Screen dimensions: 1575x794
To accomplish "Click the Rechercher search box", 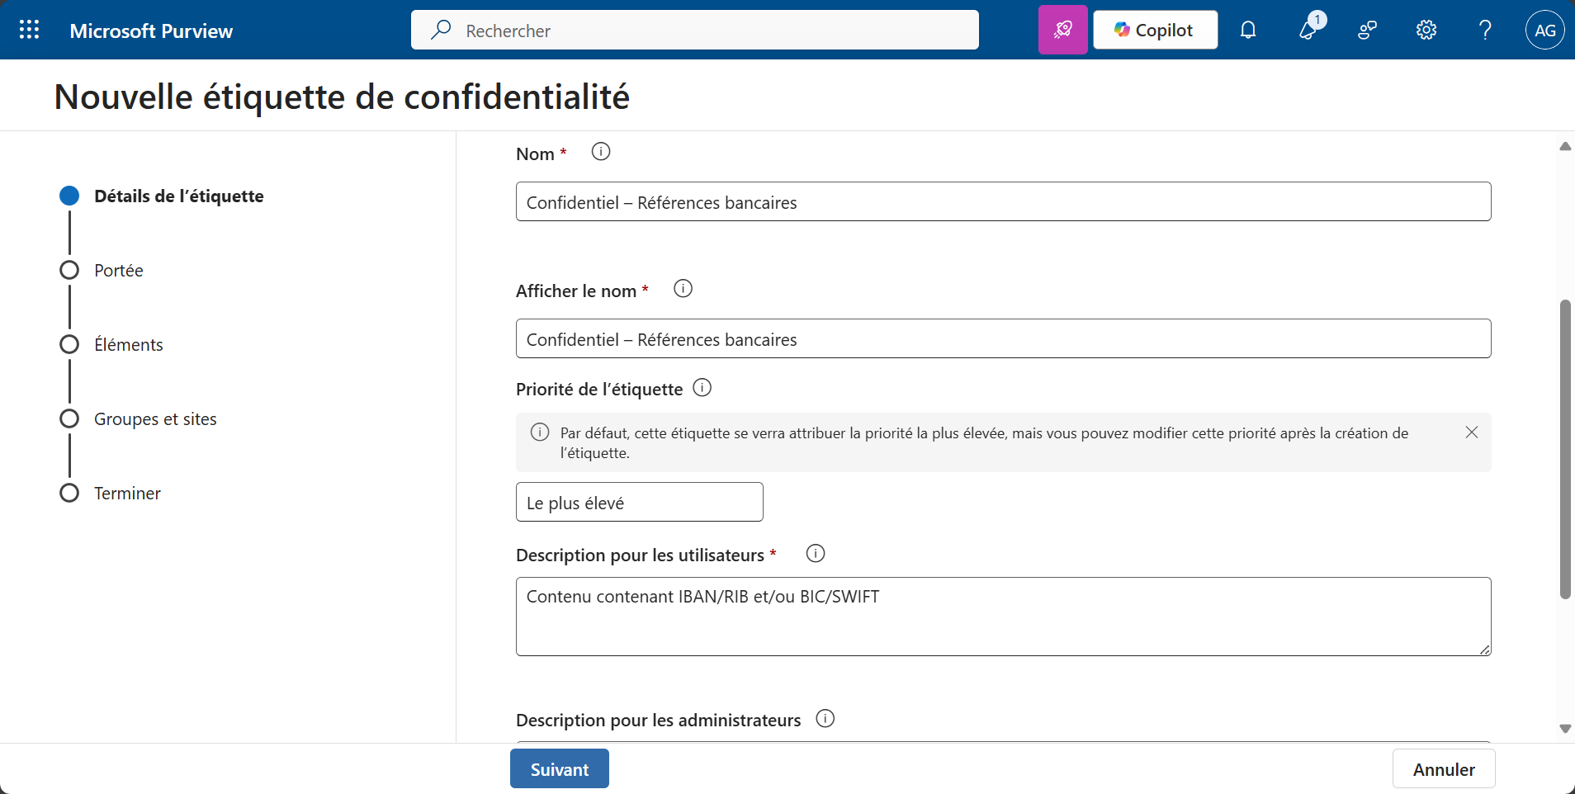I will click(x=694, y=31).
